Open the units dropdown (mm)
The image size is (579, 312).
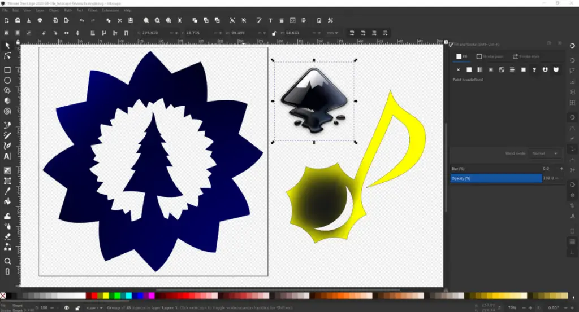click(x=332, y=33)
